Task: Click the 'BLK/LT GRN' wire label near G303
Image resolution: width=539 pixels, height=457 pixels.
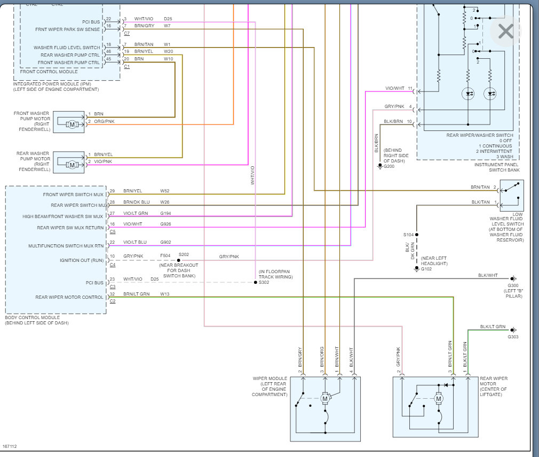Action: pos(493,327)
